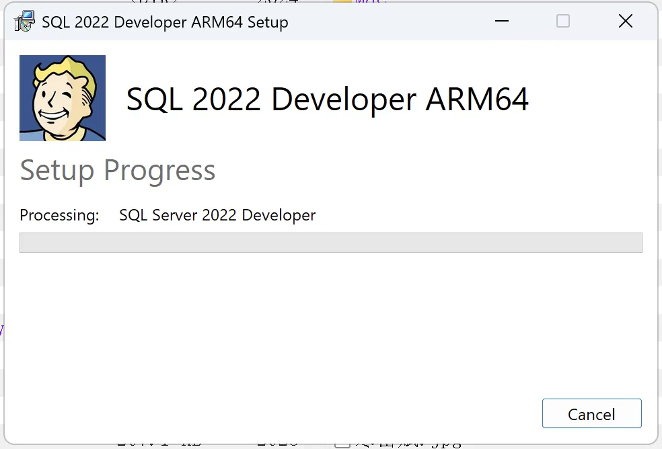Click the Setup Progress section heading
The height and width of the screenshot is (449, 662).
click(x=117, y=171)
